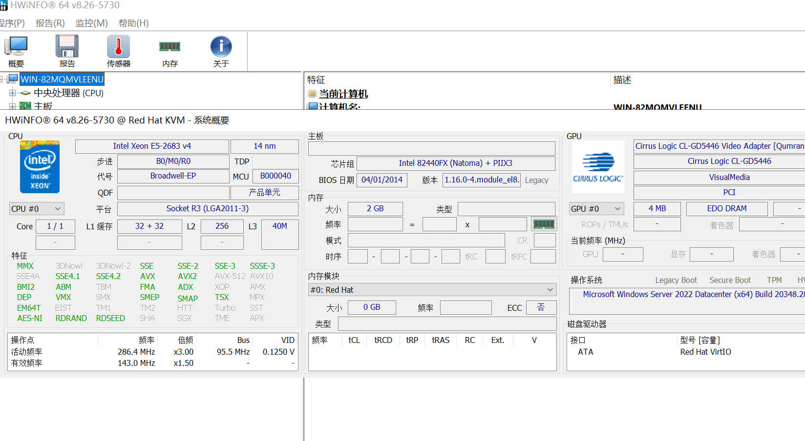
Task: Click the EDO DRAM field
Action: coord(727,209)
